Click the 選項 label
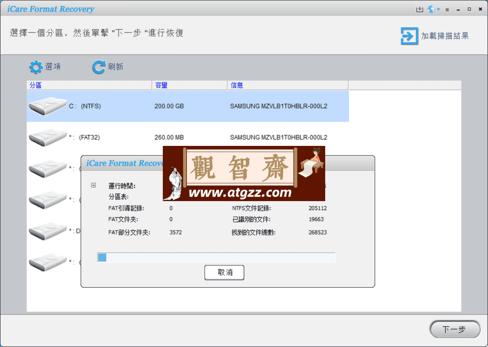 tap(53, 67)
